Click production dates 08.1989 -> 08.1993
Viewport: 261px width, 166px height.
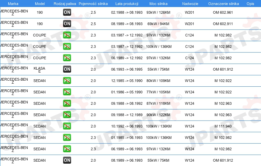127,24
